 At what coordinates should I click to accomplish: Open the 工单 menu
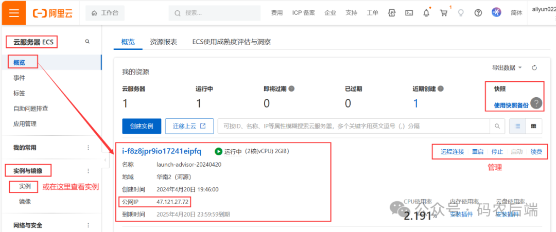pos(372,13)
